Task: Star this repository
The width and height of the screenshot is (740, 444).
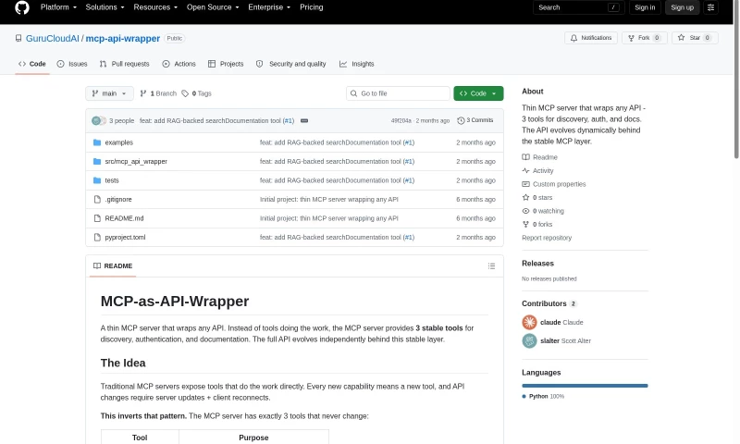Action: [695, 38]
